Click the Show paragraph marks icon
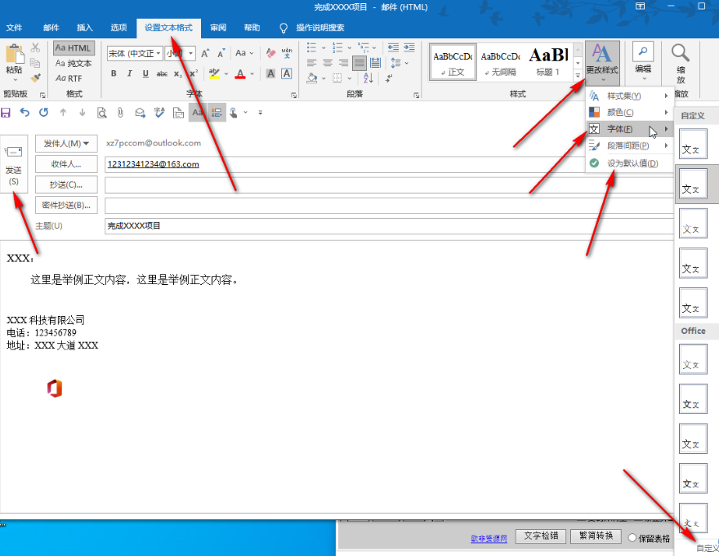 tap(389, 78)
